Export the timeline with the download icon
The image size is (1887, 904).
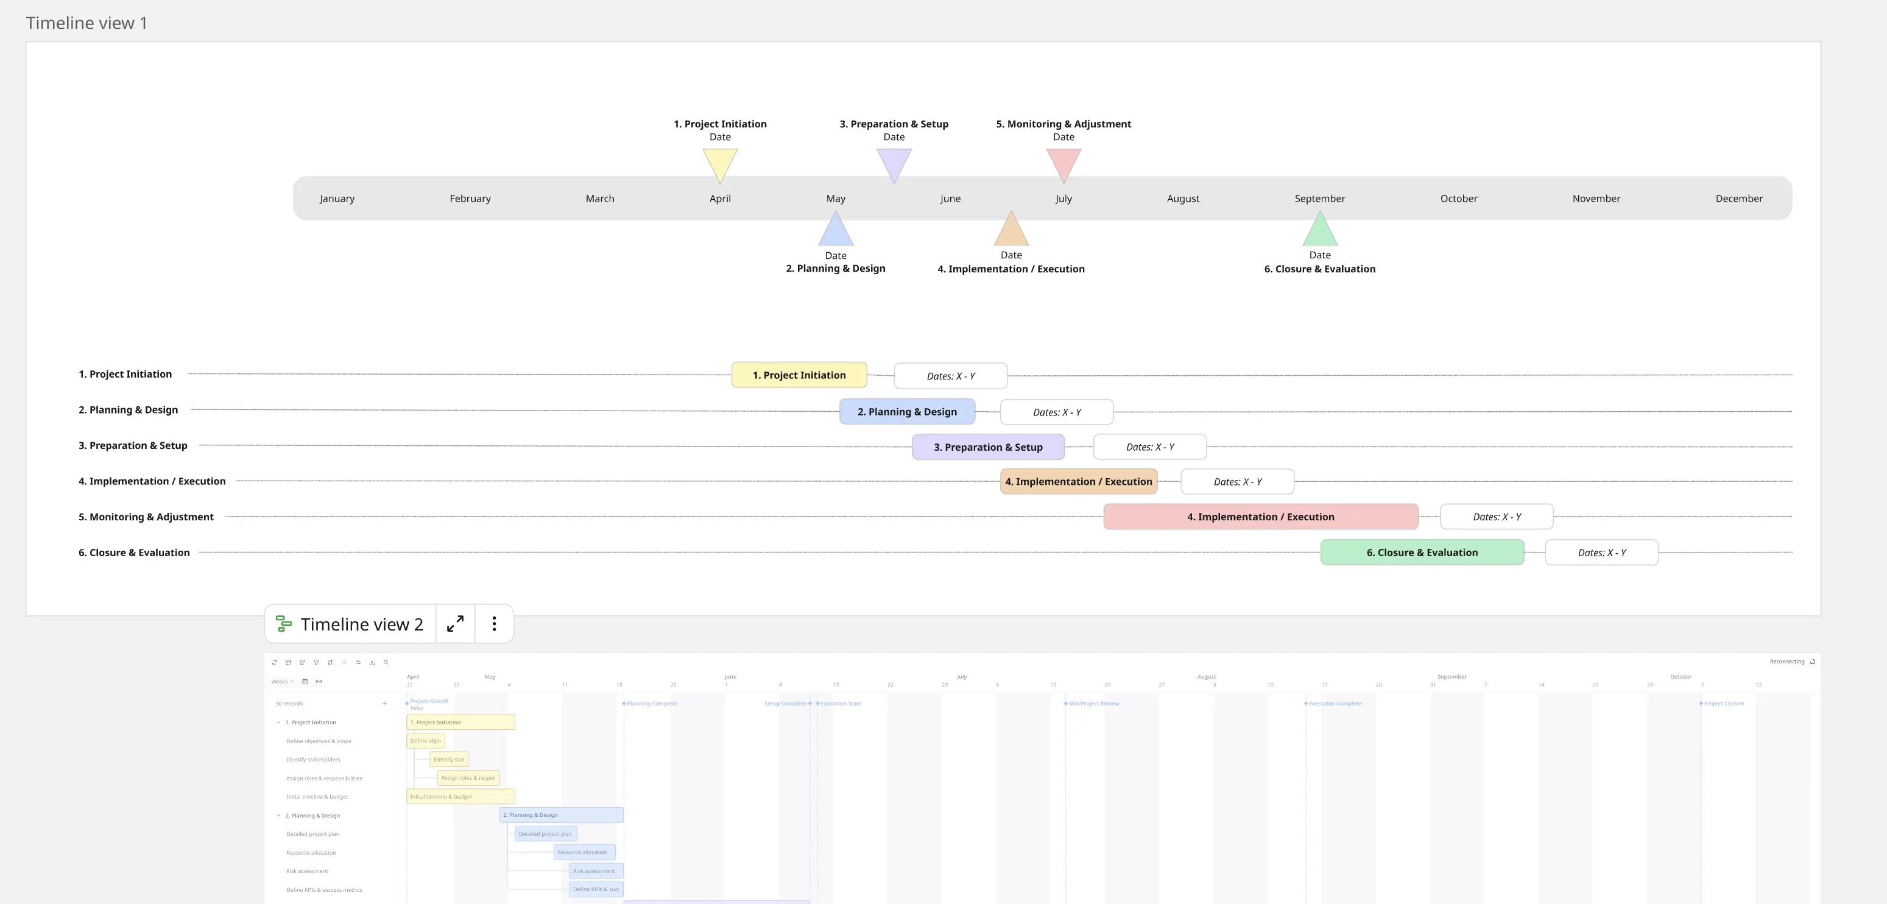[373, 662]
